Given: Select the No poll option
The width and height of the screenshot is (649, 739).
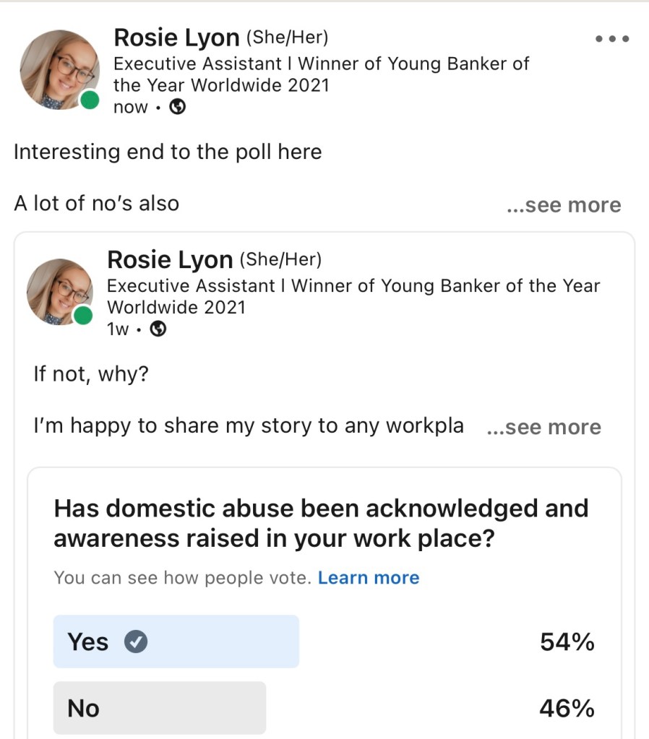Looking at the screenshot, I should point(159,708).
